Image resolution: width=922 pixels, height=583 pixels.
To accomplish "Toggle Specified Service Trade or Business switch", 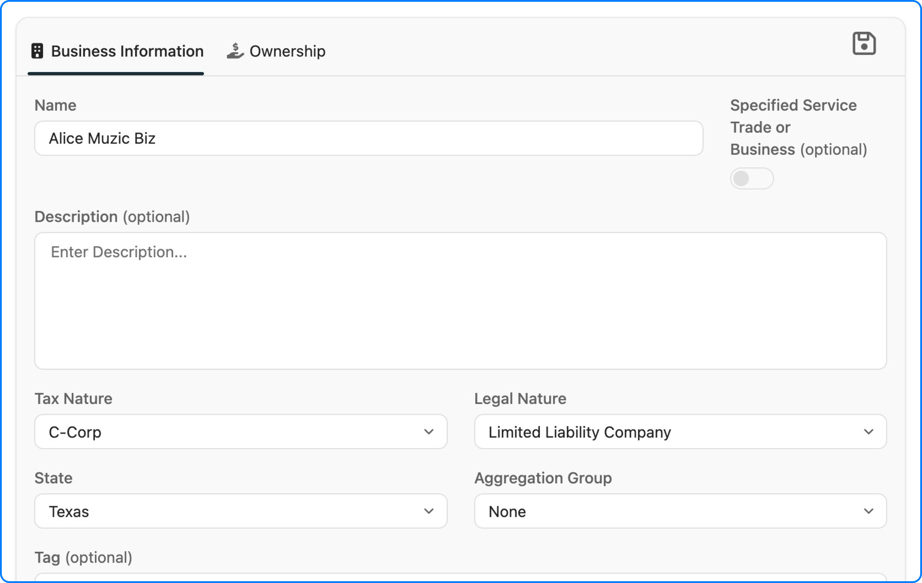I will 752,178.
